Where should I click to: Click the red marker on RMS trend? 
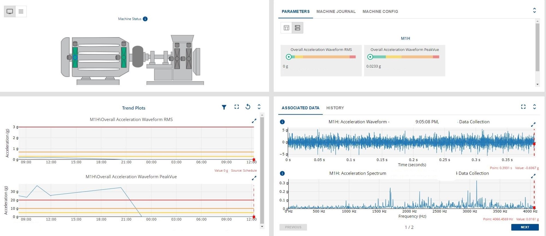[254, 160]
